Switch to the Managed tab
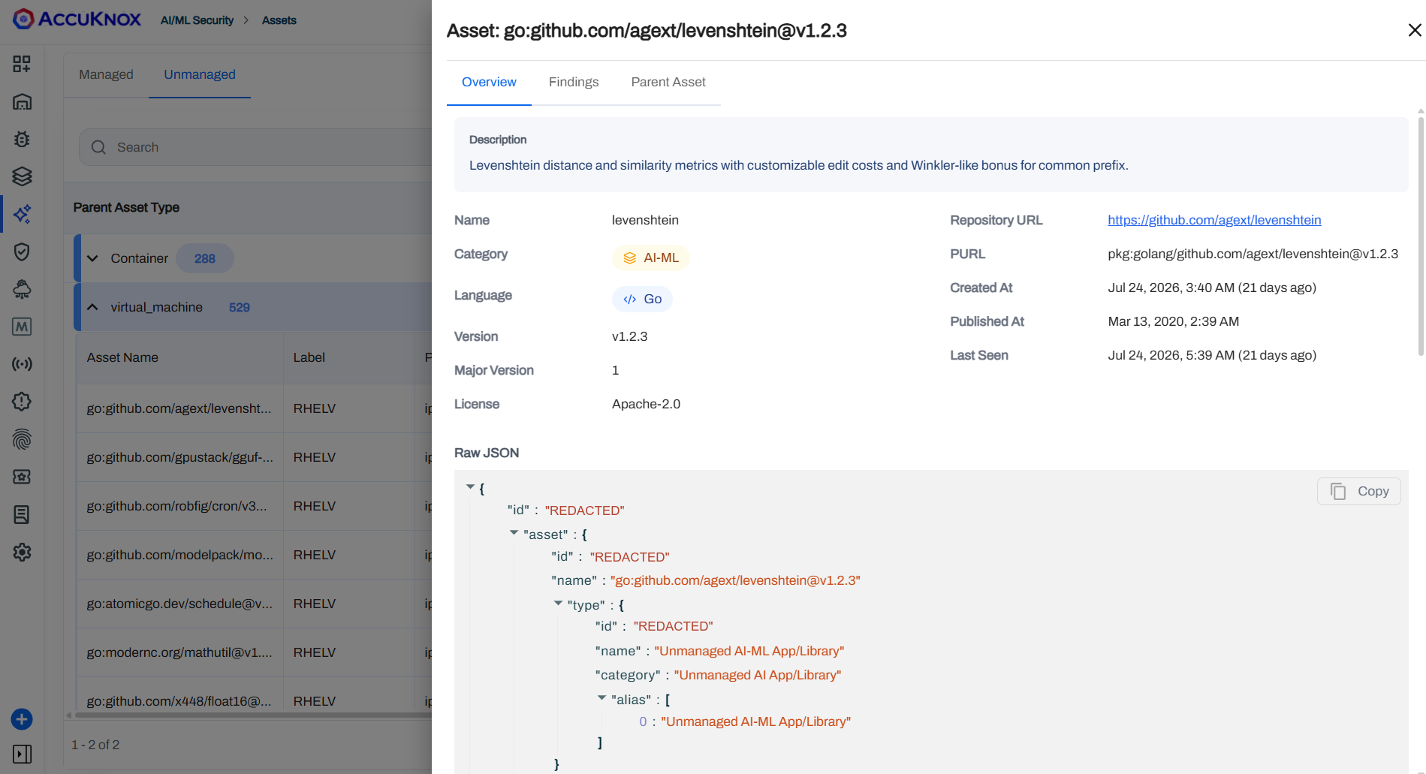Viewport: 1426px width, 774px height. (x=106, y=74)
